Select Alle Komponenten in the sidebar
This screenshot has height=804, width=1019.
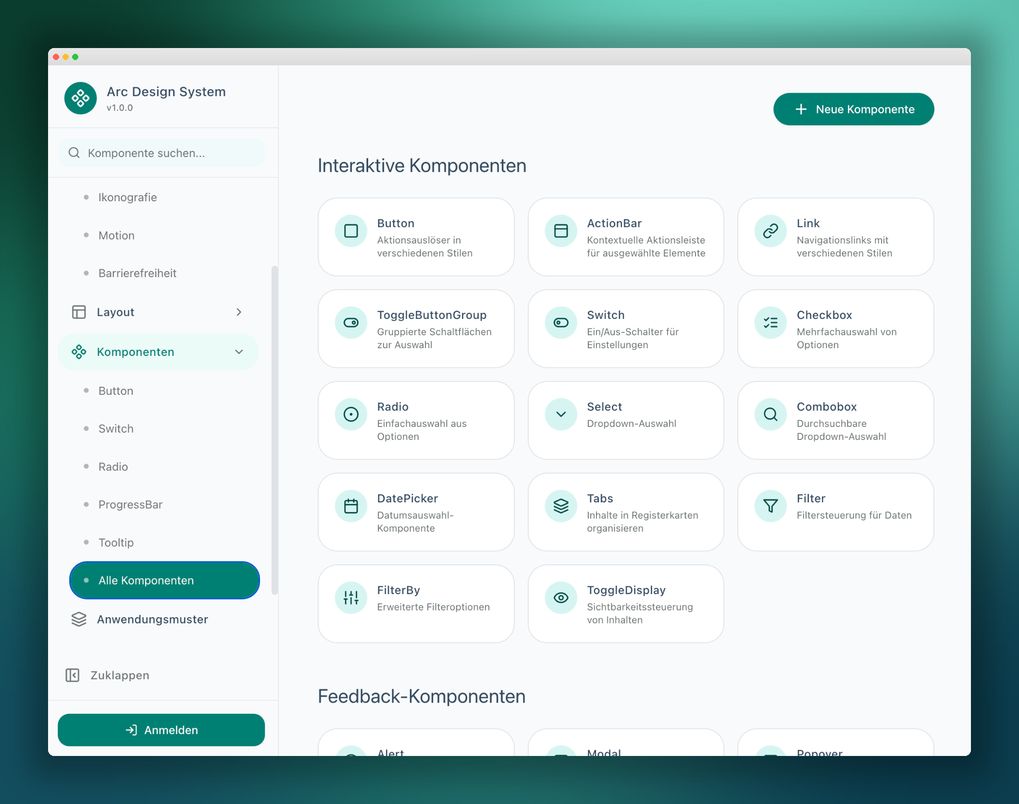pos(164,580)
